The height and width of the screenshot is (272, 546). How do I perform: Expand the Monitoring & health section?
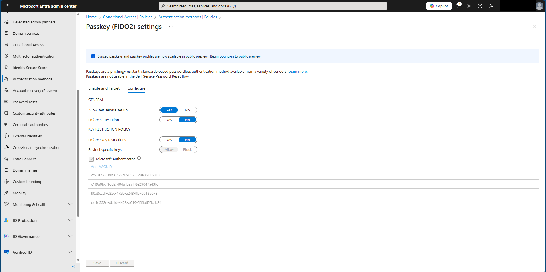point(70,204)
